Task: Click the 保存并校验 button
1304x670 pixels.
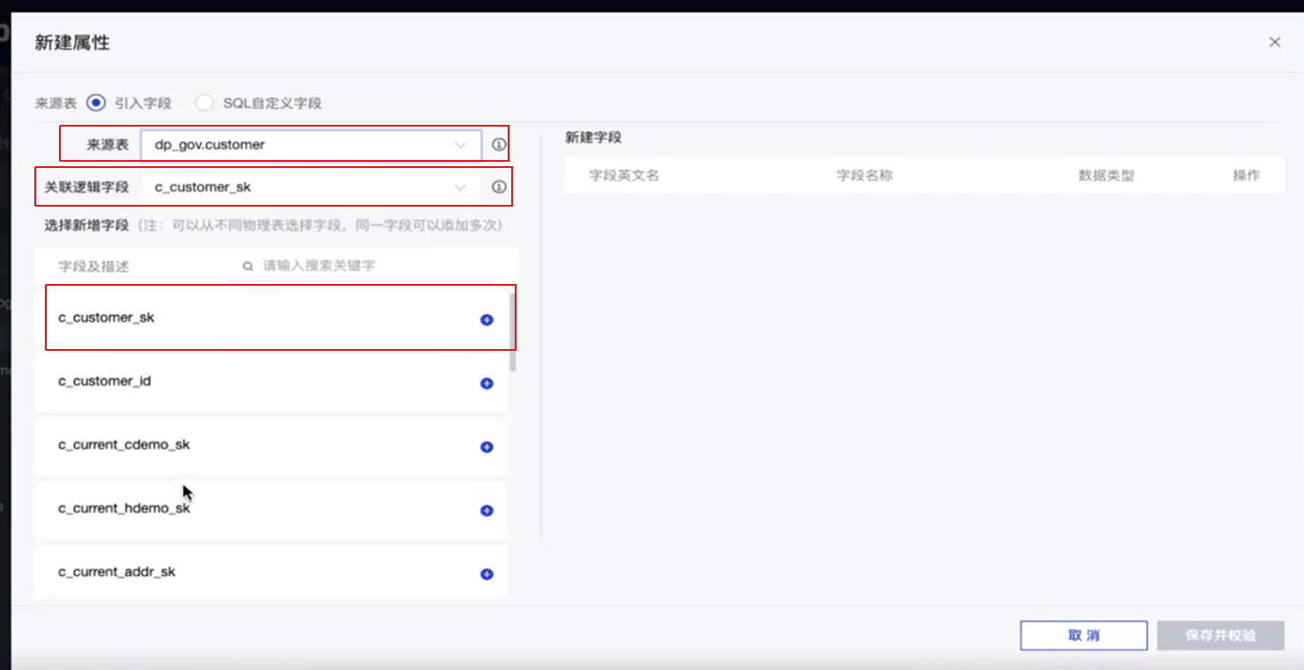Action: click(x=1220, y=635)
